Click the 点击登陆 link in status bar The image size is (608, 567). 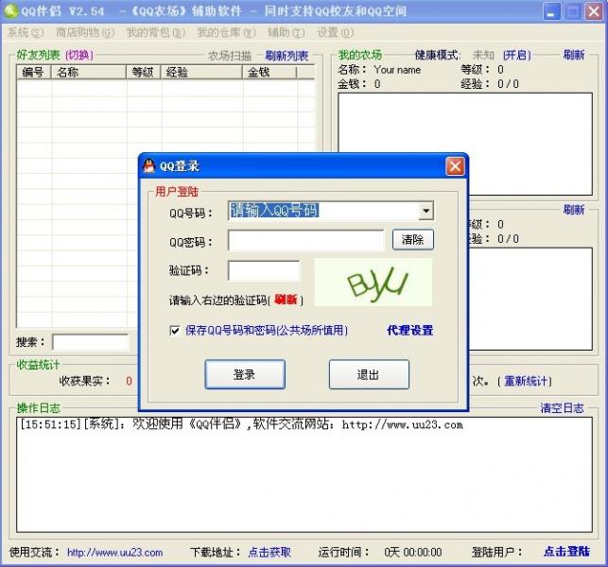[566, 552]
